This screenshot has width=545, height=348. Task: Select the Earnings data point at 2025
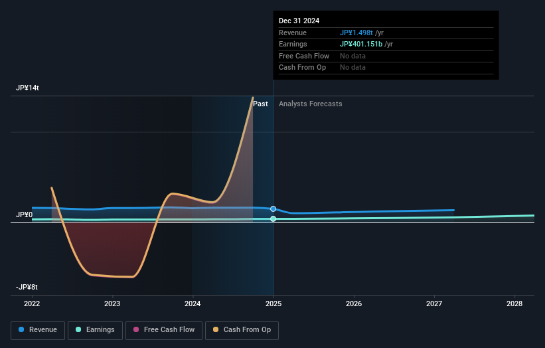(x=273, y=218)
